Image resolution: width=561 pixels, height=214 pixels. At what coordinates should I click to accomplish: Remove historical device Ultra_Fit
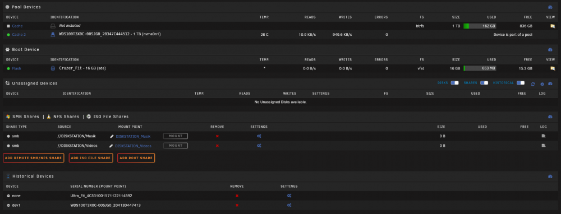point(237,196)
